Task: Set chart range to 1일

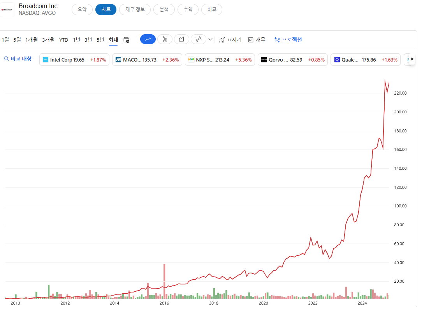Action: coord(5,40)
